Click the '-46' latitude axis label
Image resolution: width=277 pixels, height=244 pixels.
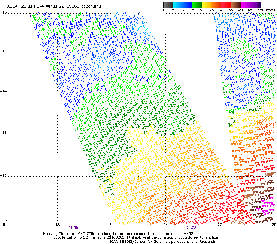pos(3,133)
